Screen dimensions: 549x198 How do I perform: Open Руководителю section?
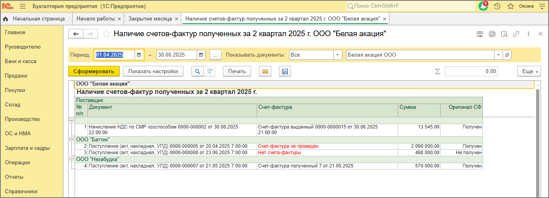(23, 47)
